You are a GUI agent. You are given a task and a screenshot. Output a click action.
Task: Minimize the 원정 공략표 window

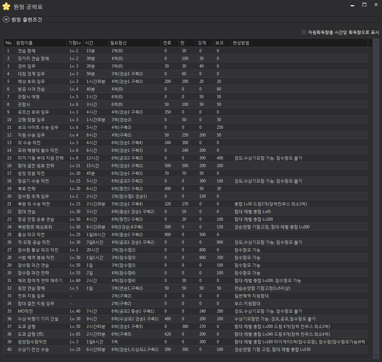[x=353, y=5]
